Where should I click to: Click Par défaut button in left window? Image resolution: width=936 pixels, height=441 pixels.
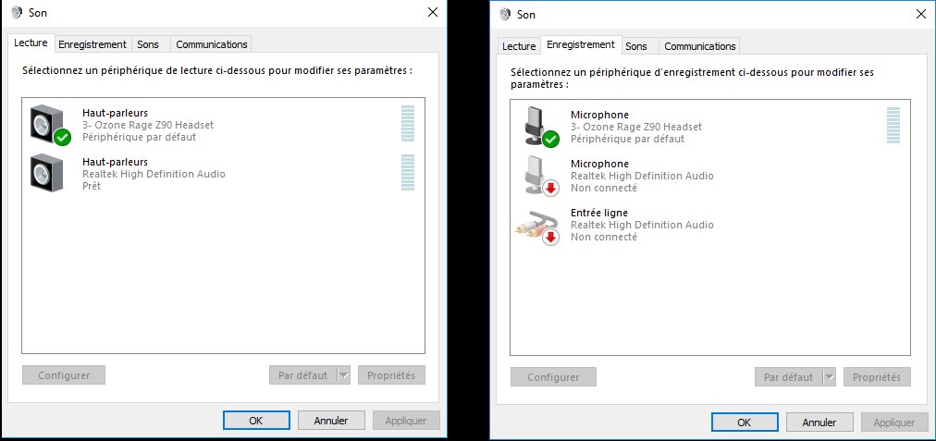pos(302,375)
